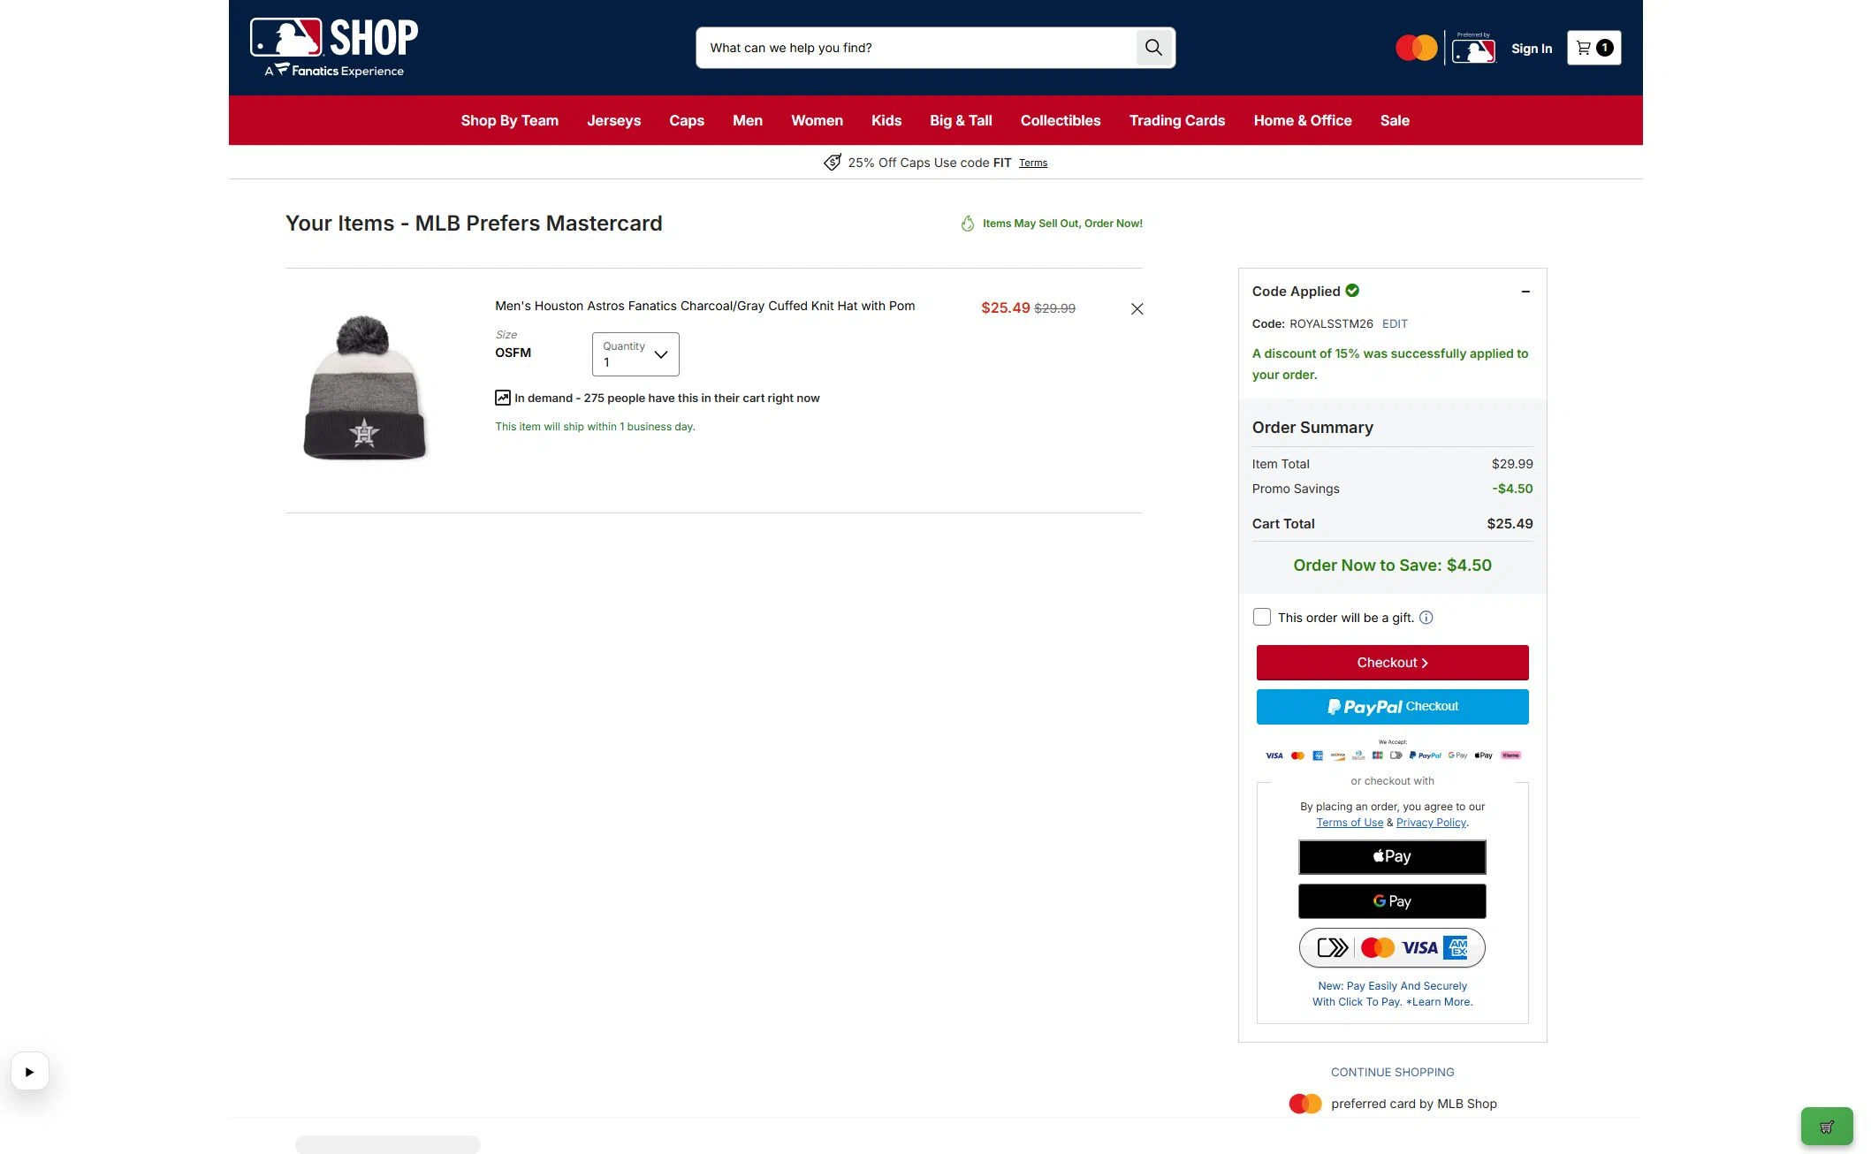Click the Cart Total amount $25.49

point(1510,524)
